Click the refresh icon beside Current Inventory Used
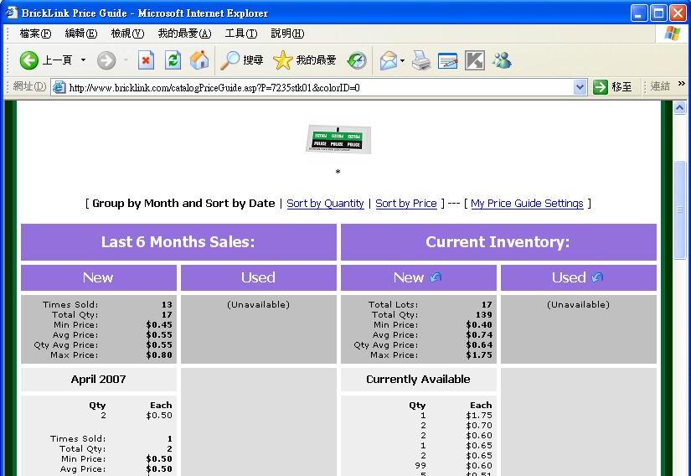This screenshot has width=691, height=476. click(x=597, y=277)
